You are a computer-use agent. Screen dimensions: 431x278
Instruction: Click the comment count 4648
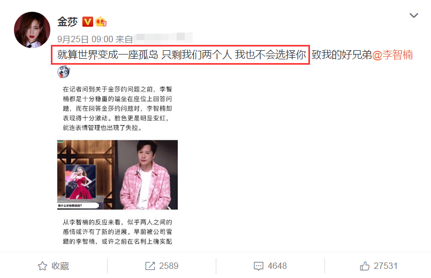(x=277, y=266)
